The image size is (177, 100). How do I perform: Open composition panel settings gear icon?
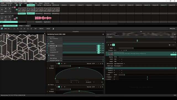point(103,34)
